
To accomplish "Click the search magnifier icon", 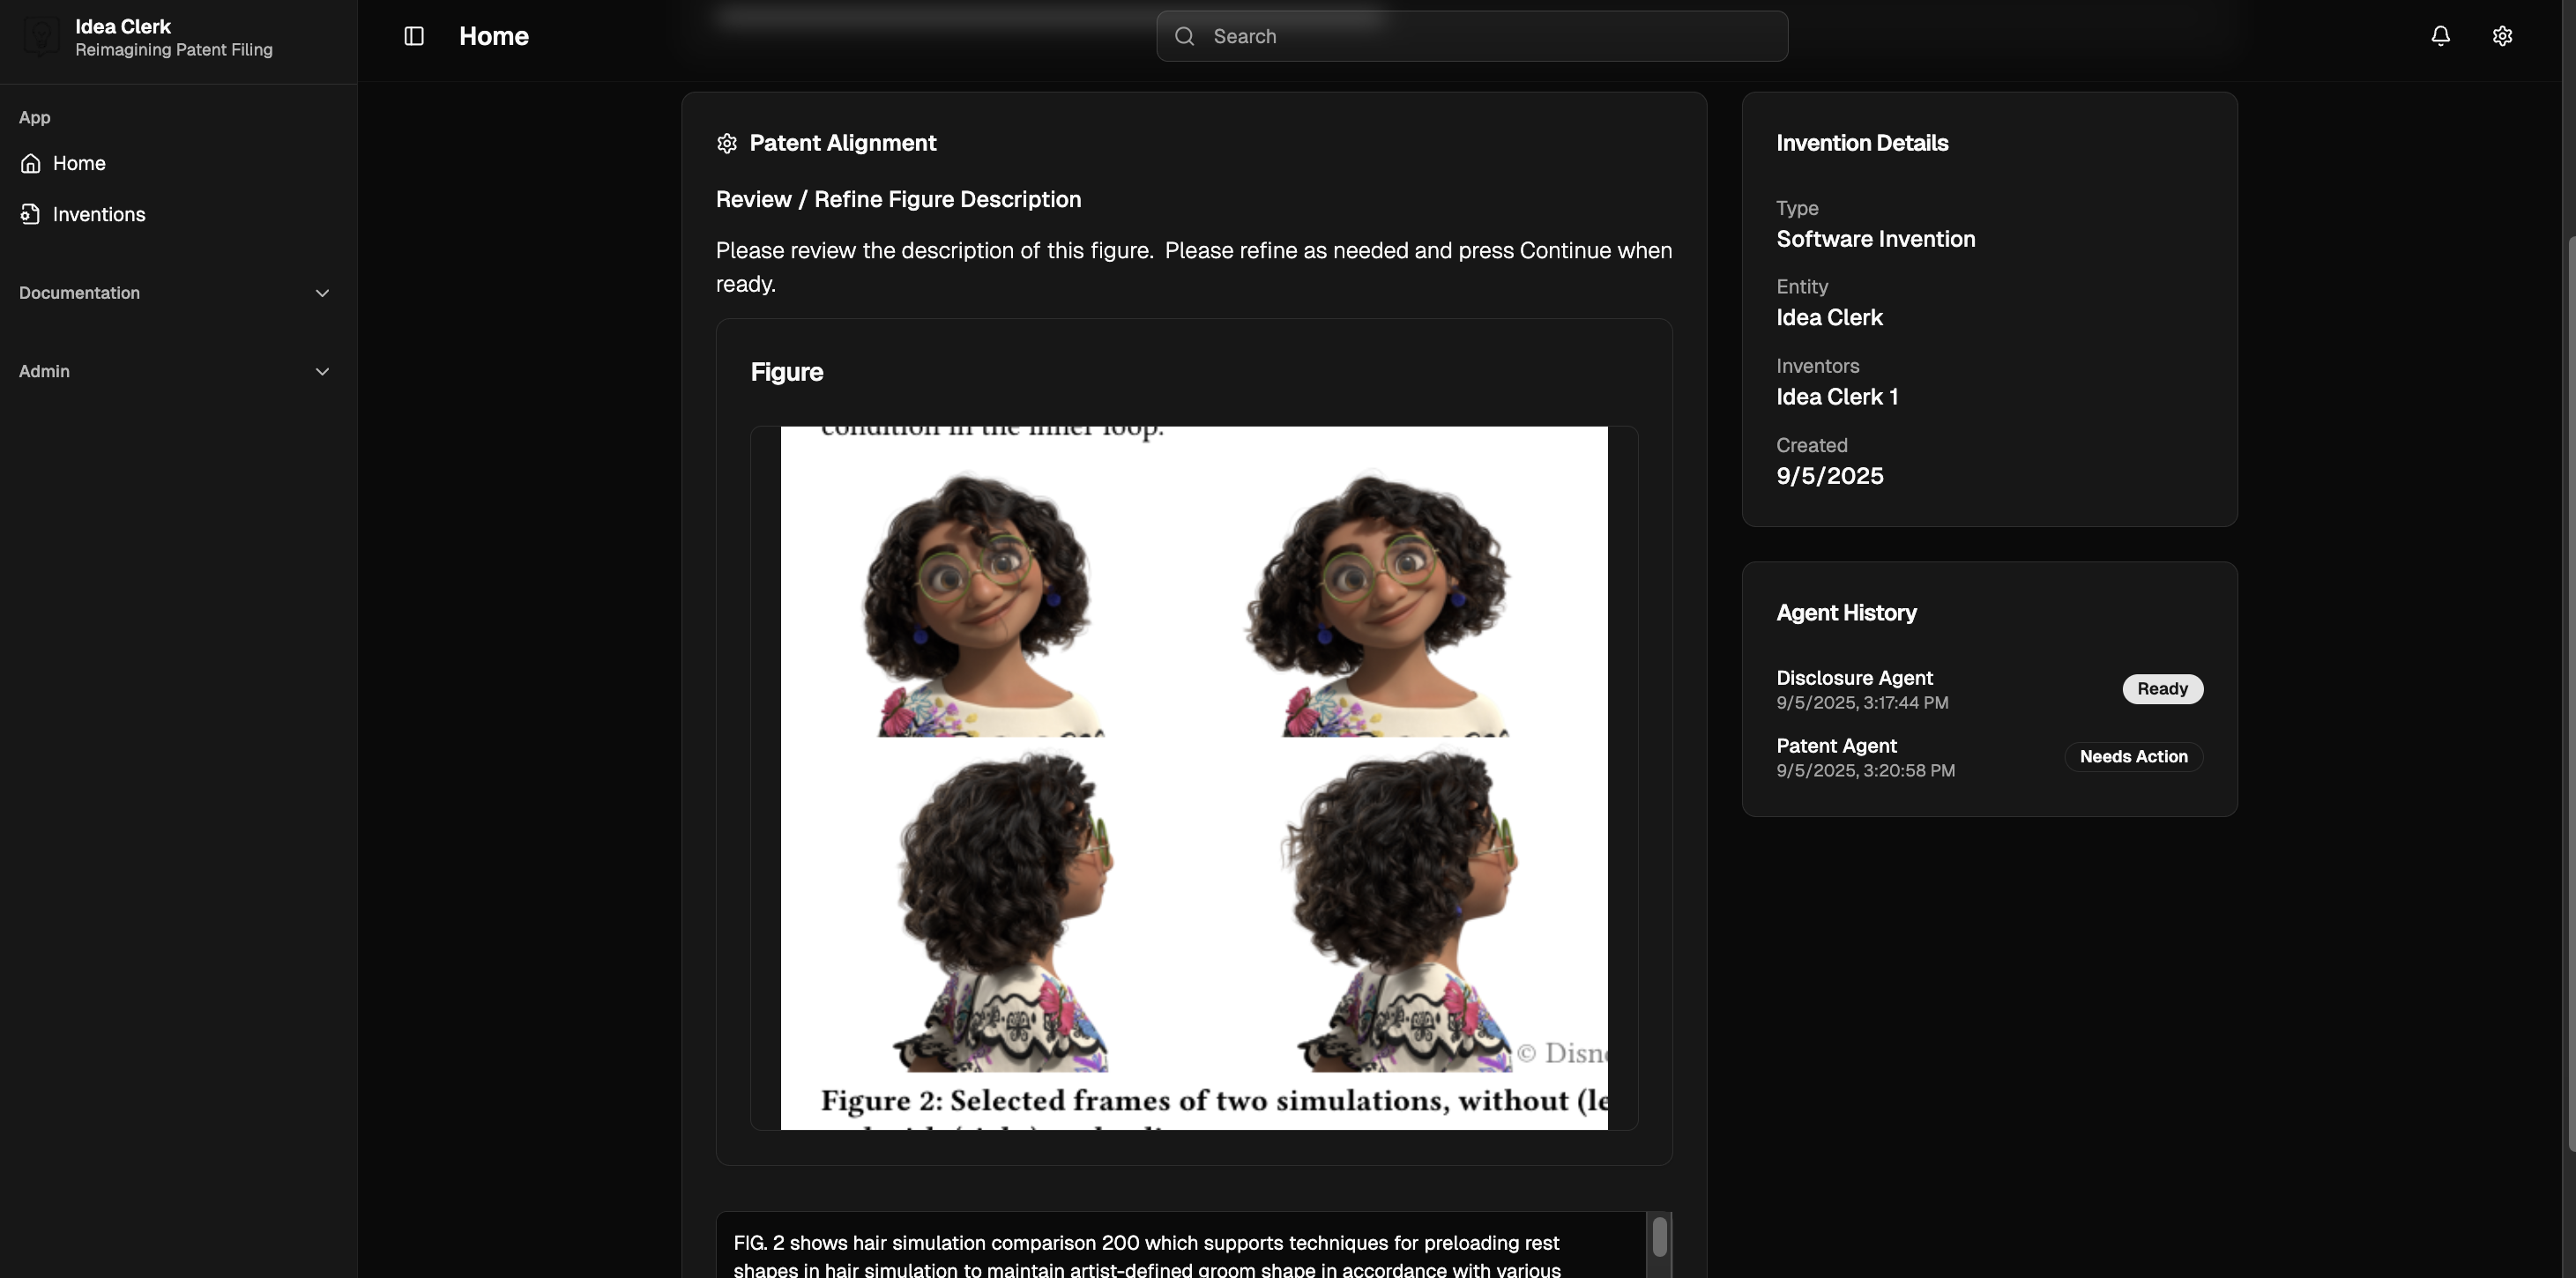I will click(x=1185, y=36).
